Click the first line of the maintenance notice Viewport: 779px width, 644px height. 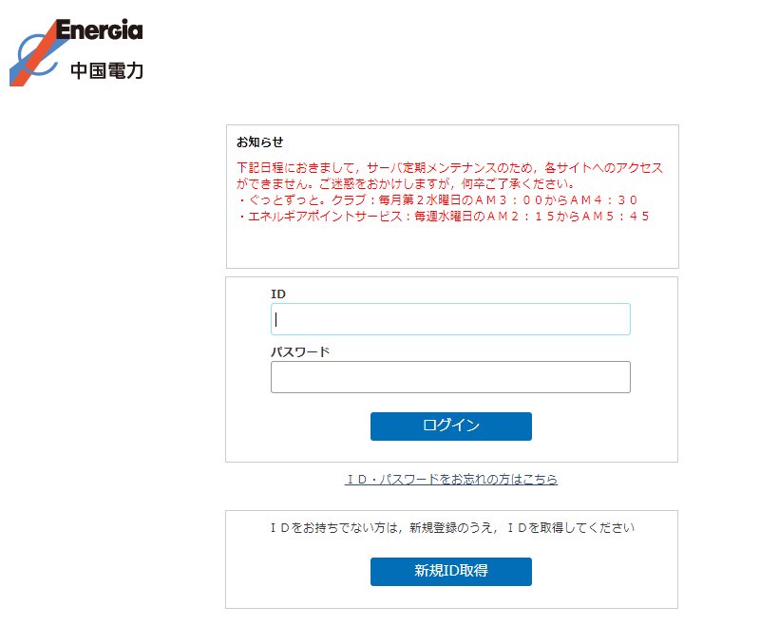(449, 168)
